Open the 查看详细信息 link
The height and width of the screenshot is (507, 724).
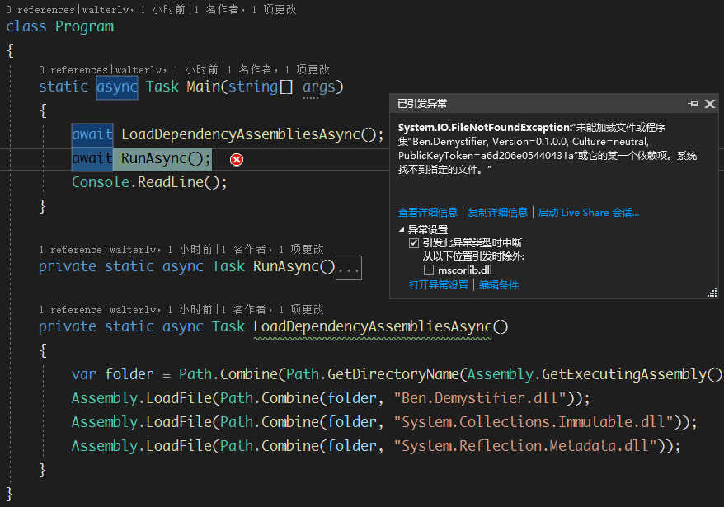pyautogui.click(x=429, y=213)
